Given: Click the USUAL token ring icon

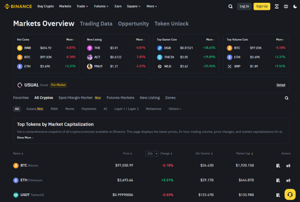Looking at the screenshot, I should [x=20, y=85].
